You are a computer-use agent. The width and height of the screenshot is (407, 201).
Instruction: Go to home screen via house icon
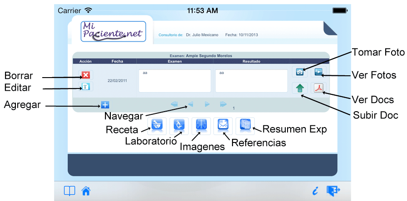point(85,191)
